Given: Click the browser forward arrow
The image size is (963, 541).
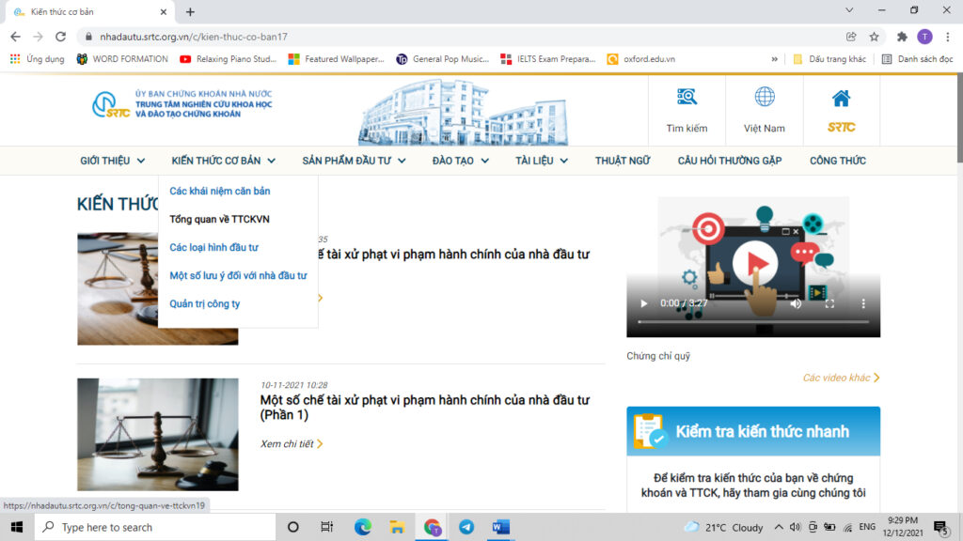Looking at the screenshot, I should pos(38,37).
